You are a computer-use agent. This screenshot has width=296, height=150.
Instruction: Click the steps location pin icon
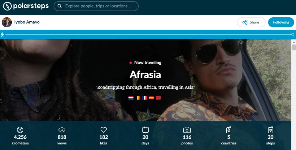(x=271, y=130)
